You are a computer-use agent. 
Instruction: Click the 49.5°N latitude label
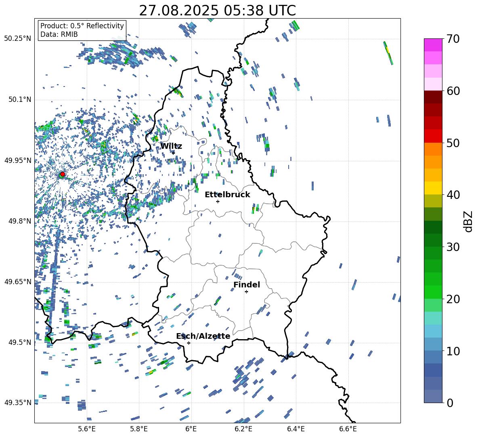pos(20,342)
